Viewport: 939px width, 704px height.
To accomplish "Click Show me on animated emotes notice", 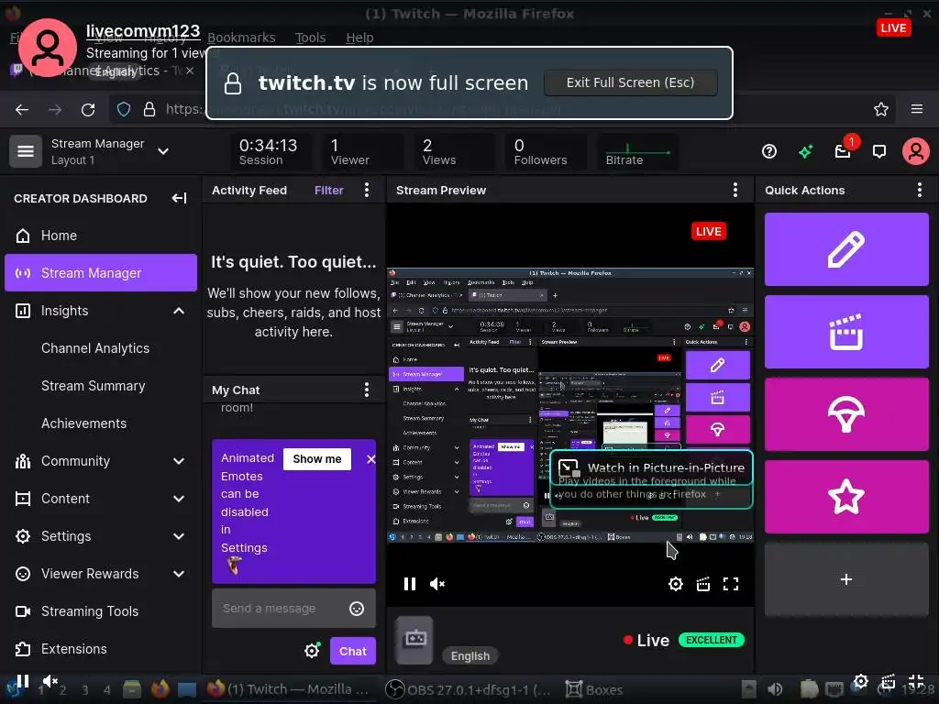I will (316, 459).
